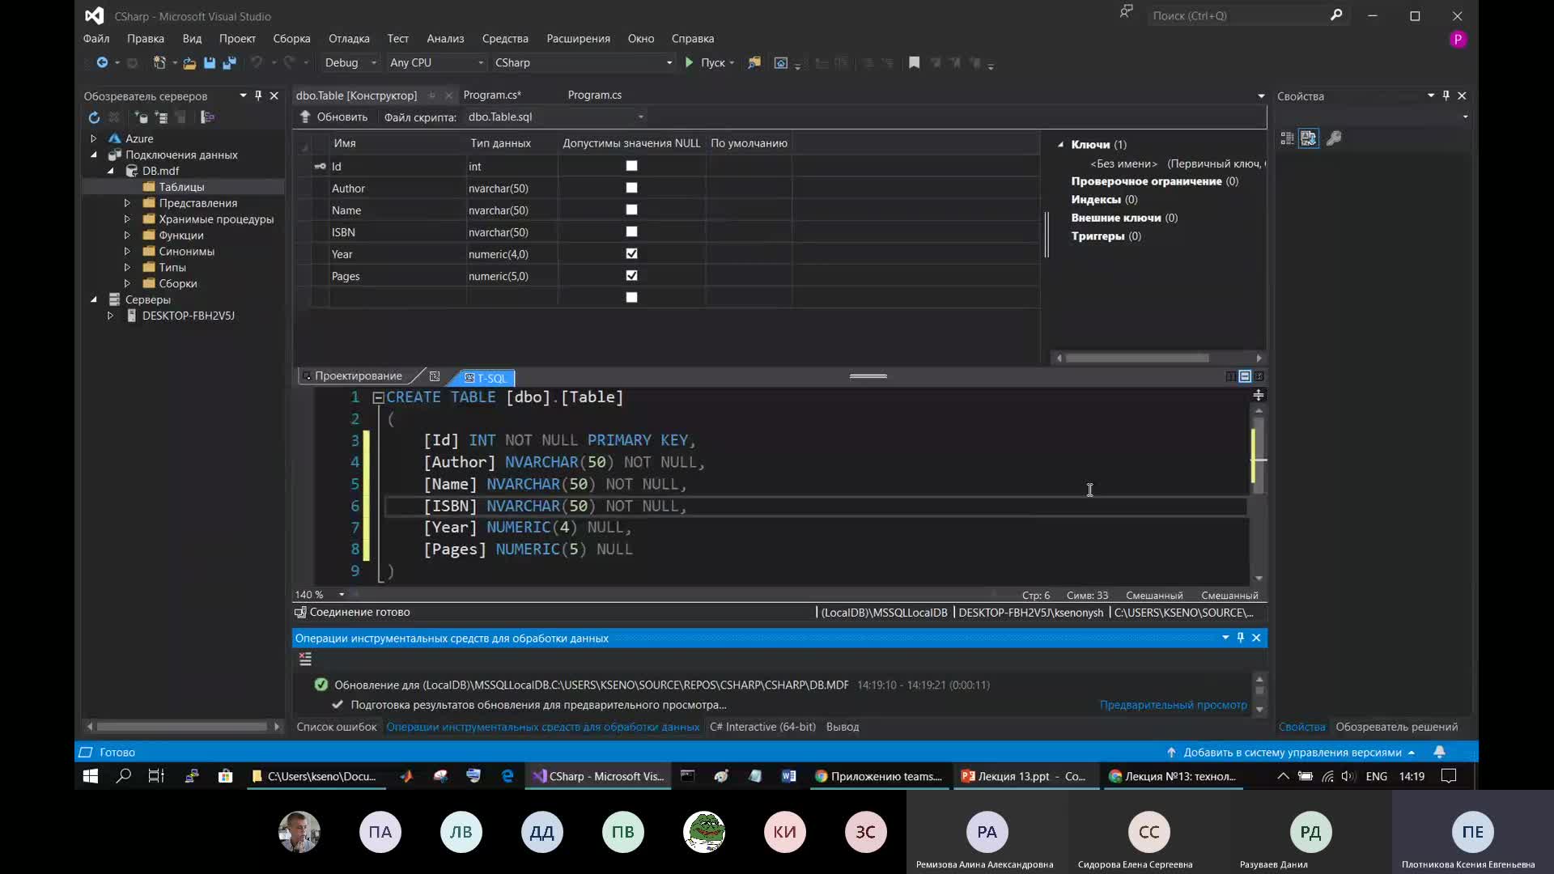
Task: Open Microsoft Word from taskbar
Action: pyautogui.click(x=788, y=776)
